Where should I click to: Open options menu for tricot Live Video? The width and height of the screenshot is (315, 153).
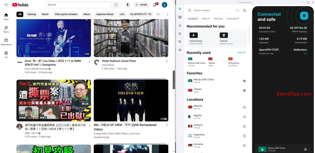(90, 61)
